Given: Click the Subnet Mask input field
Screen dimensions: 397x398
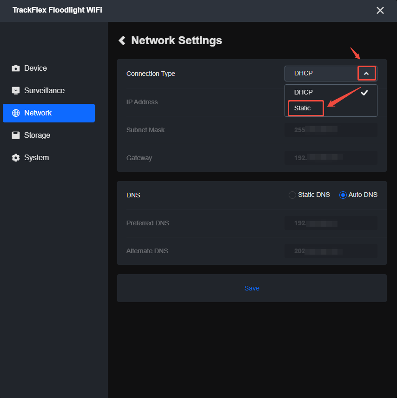Looking at the screenshot, I should click(331, 130).
